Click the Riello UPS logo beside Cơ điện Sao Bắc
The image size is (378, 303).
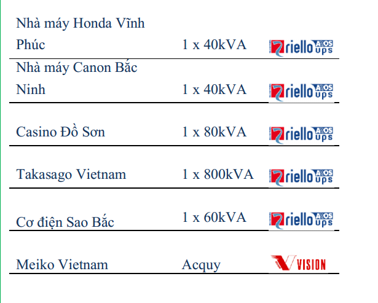tap(301, 220)
